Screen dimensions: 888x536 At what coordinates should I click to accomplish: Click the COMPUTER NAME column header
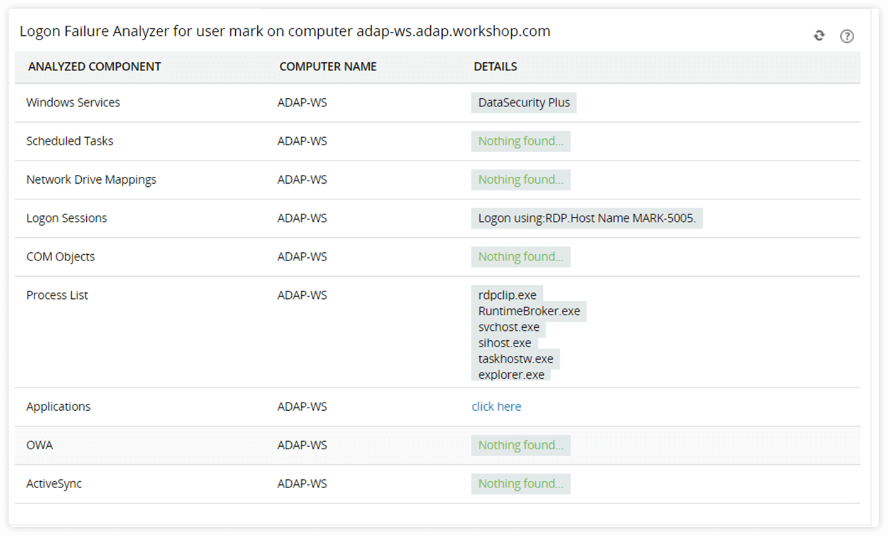[x=328, y=66]
